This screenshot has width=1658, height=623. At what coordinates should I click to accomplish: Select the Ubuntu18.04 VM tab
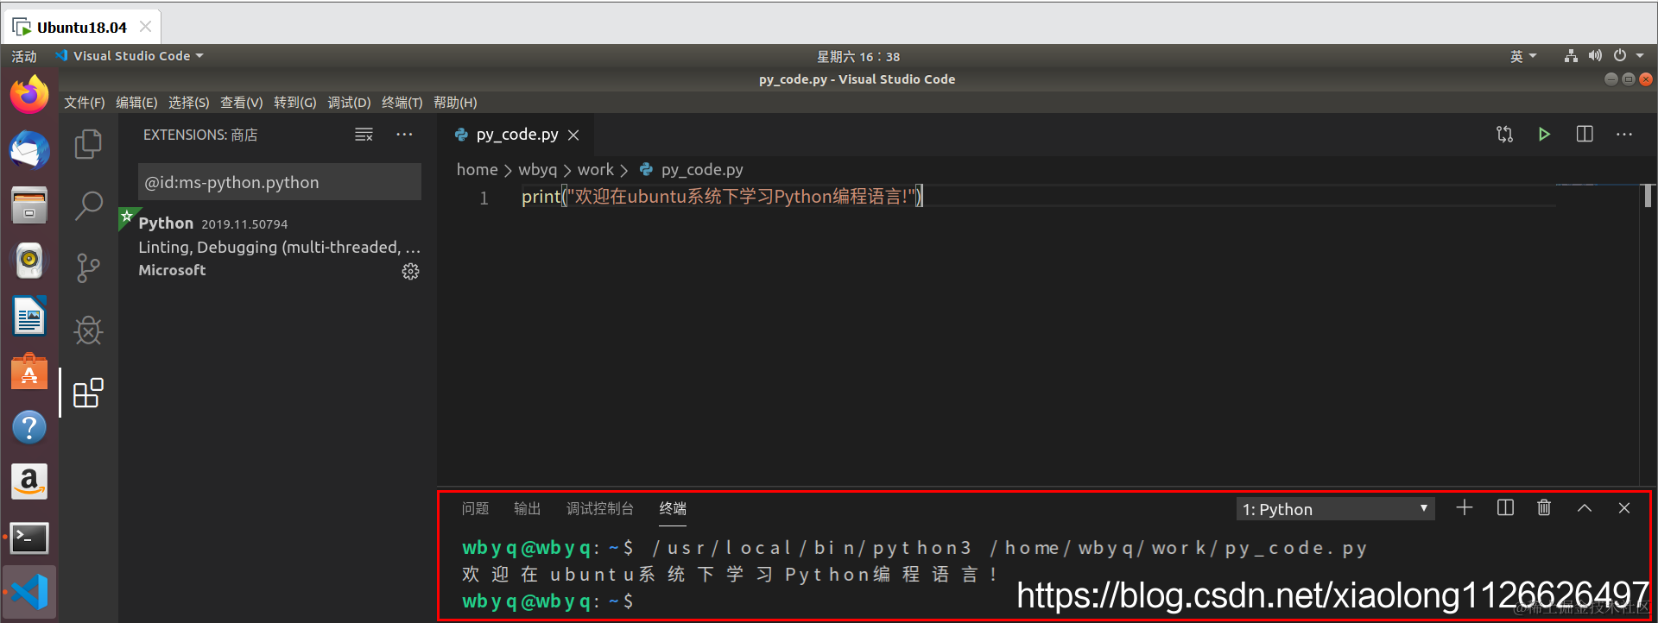coord(82,27)
